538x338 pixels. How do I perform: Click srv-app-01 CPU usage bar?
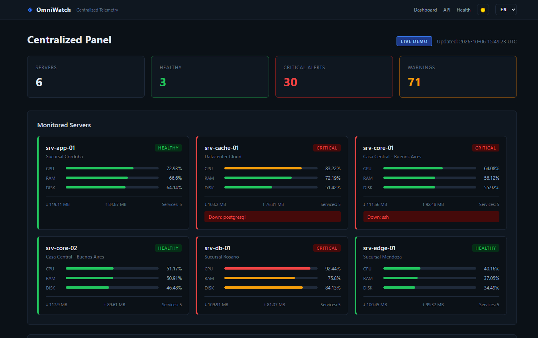click(x=112, y=168)
